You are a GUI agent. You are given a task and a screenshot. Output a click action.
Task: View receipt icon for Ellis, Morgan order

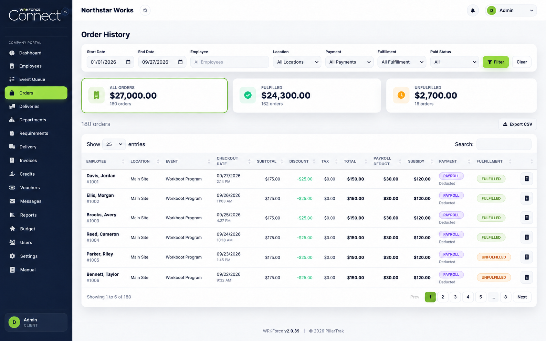(x=526, y=198)
